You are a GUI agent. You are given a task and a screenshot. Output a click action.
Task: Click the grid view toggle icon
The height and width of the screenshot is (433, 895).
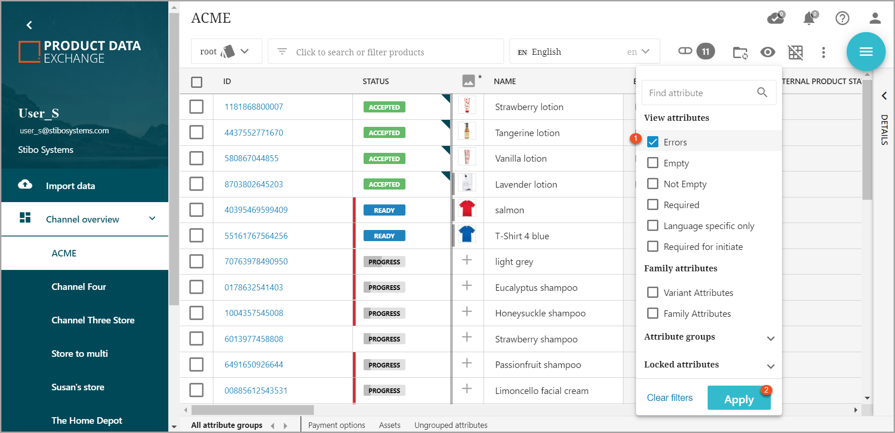(x=796, y=52)
